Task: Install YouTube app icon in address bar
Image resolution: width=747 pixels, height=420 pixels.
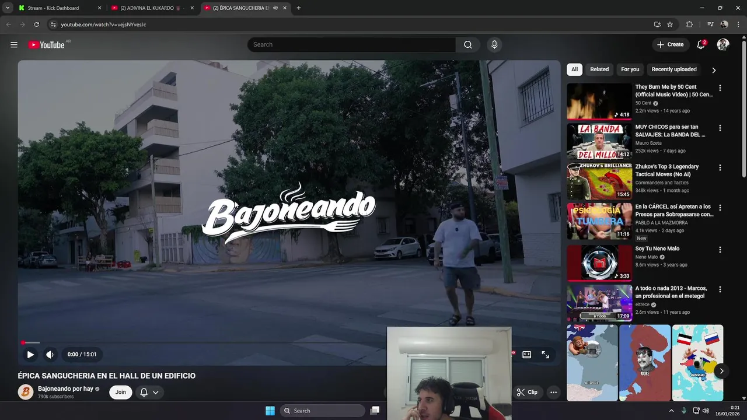Action: pos(657,24)
